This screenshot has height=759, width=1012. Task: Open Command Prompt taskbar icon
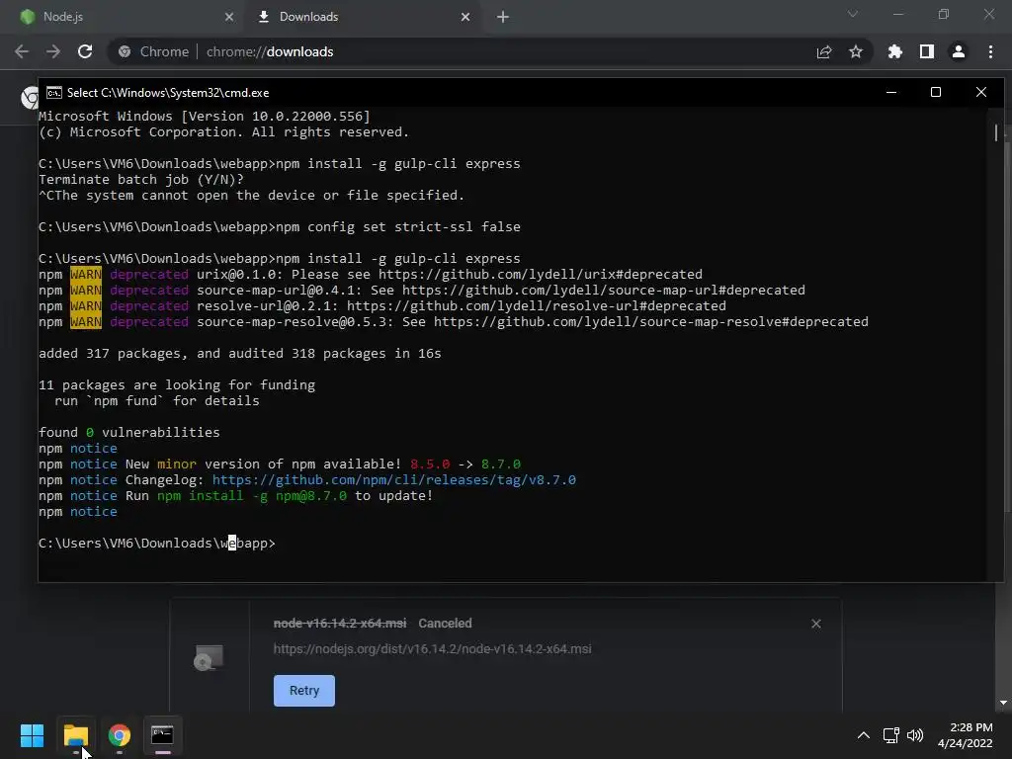163,735
